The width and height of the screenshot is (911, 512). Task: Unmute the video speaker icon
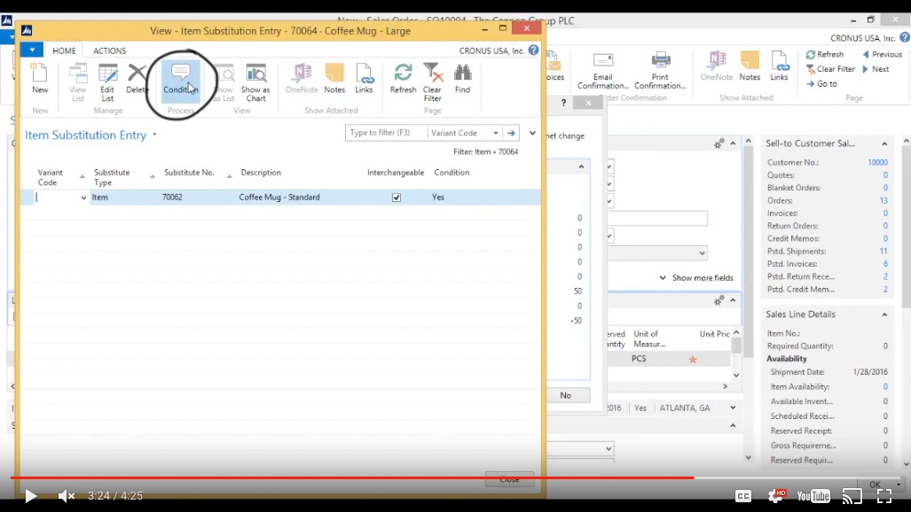point(67,496)
